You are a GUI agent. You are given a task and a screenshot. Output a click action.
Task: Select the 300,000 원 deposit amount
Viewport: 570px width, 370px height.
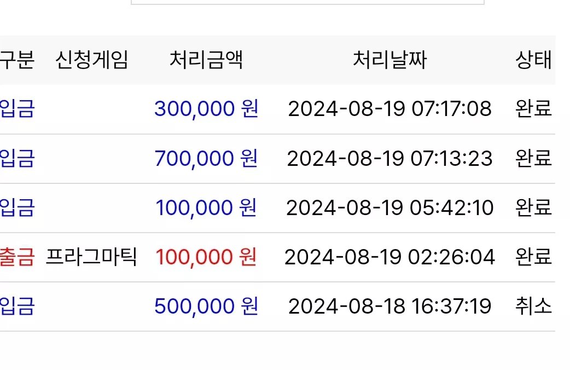click(206, 109)
